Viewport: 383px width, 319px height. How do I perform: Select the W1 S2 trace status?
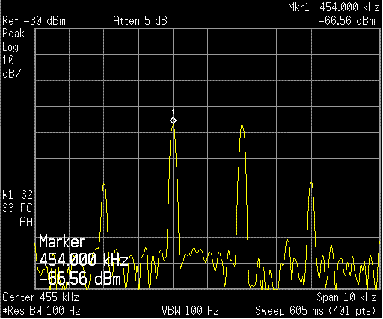[17, 194]
